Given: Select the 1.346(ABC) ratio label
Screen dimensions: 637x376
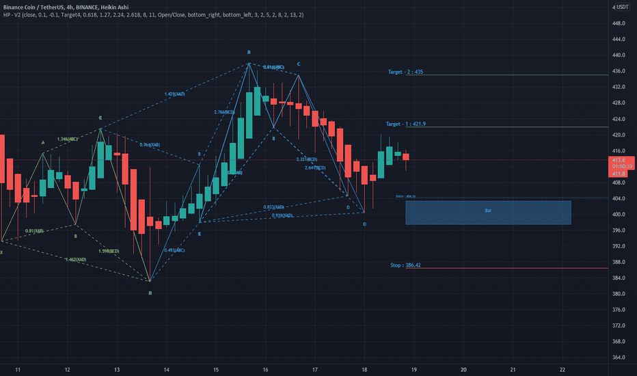Looking at the screenshot, I should 68,139.
